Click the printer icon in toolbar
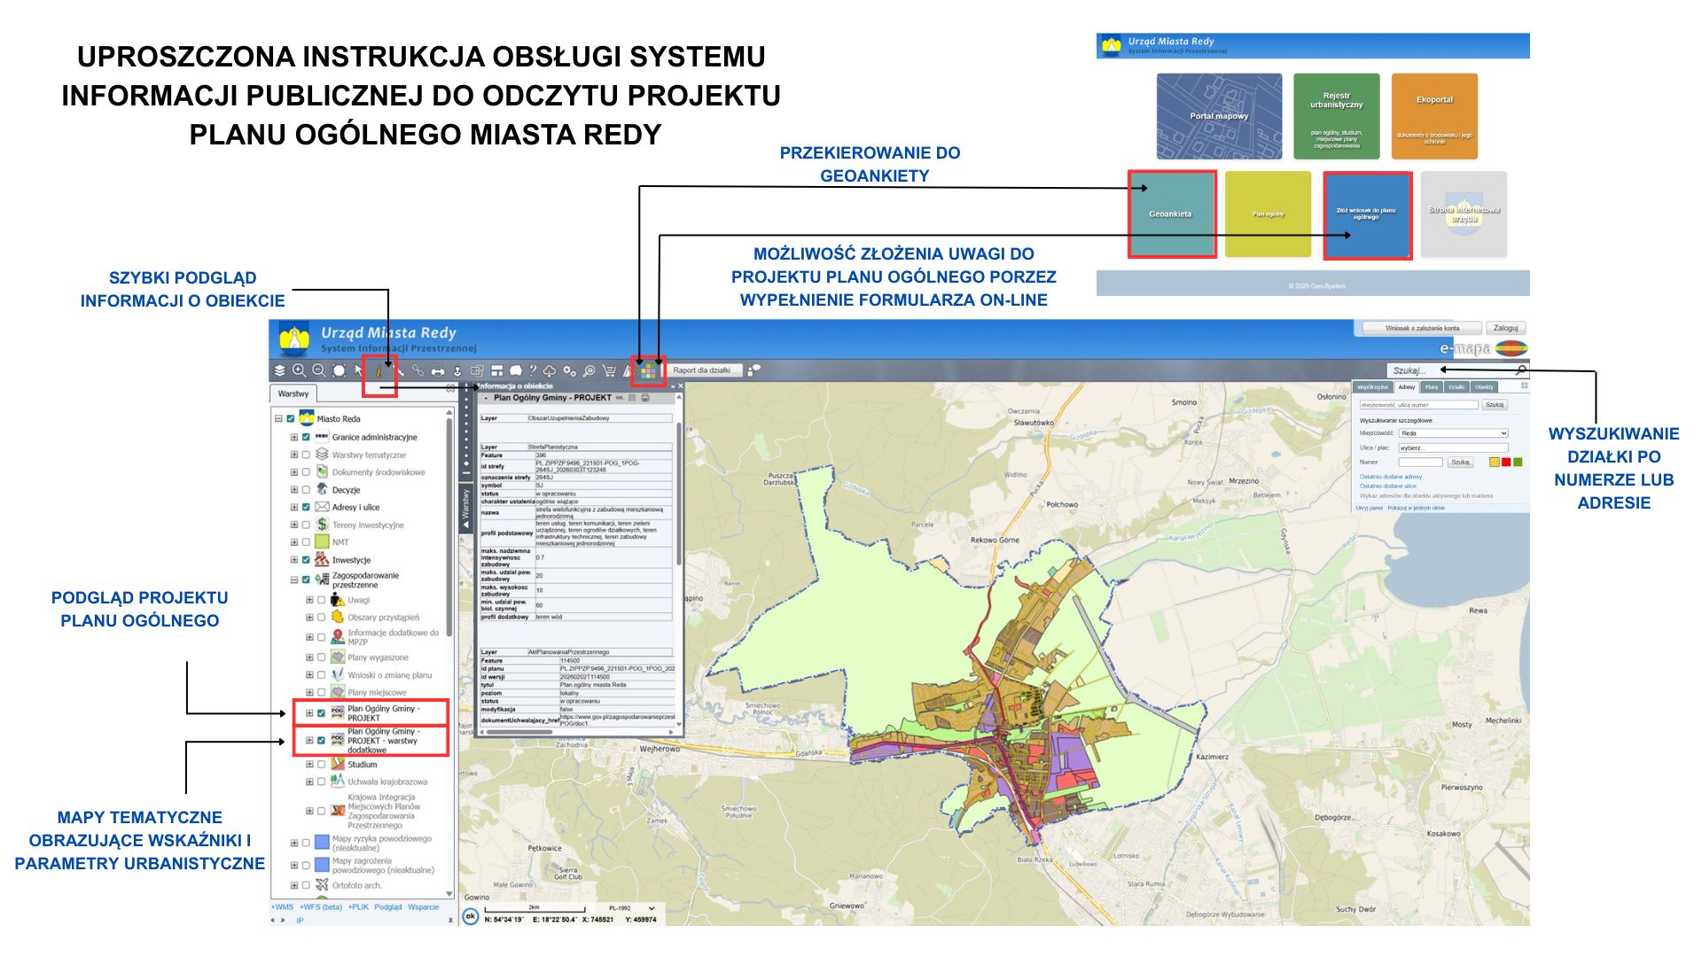The image size is (1702, 957). [x=438, y=370]
